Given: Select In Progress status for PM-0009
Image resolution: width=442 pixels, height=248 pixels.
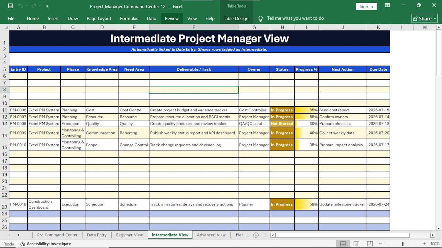Looking at the screenshot, I should coord(282,133).
